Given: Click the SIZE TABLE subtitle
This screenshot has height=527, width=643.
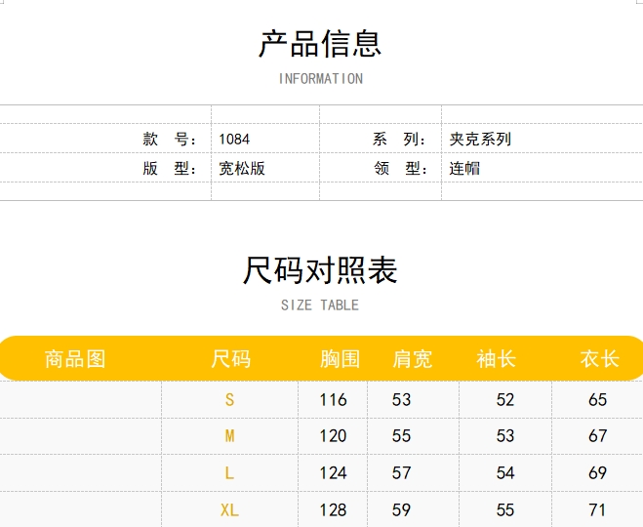Looking at the screenshot, I should tap(320, 305).
